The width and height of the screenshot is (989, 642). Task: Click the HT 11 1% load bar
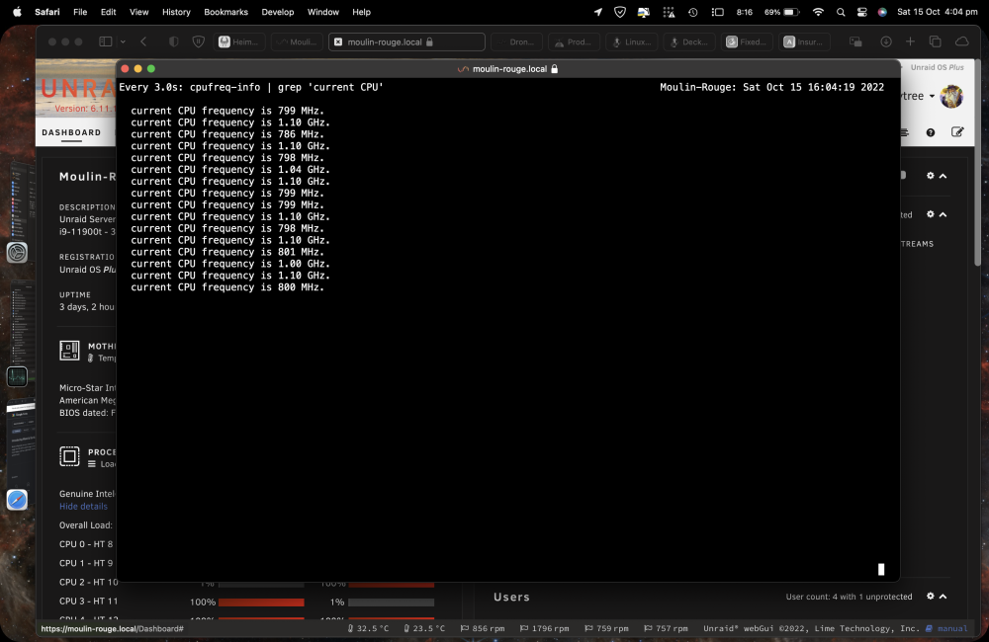point(391,602)
